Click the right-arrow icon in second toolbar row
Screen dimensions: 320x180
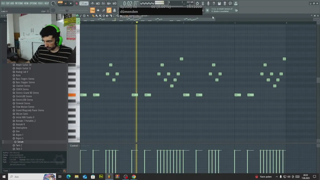[98, 10]
